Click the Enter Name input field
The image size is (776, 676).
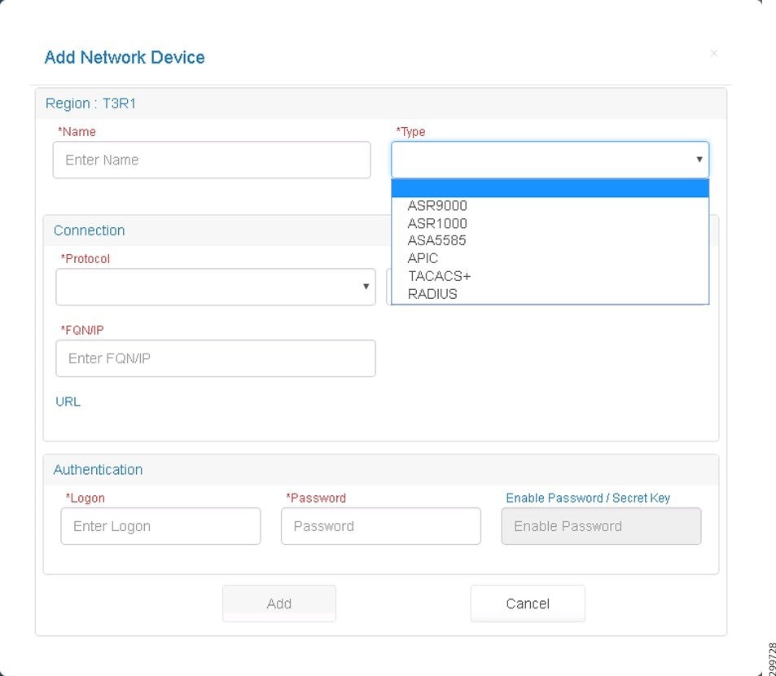[x=212, y=160]
